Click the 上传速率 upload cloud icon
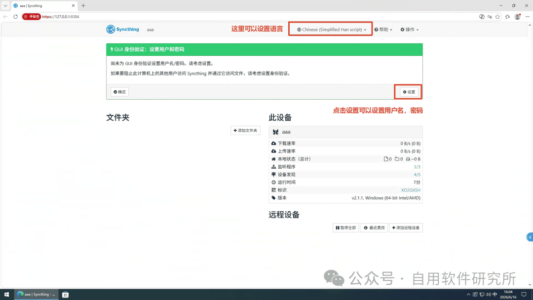Screen dimensions: 533x300 273,151
